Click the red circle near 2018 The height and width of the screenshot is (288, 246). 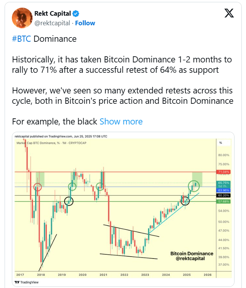tap(38, 187)
